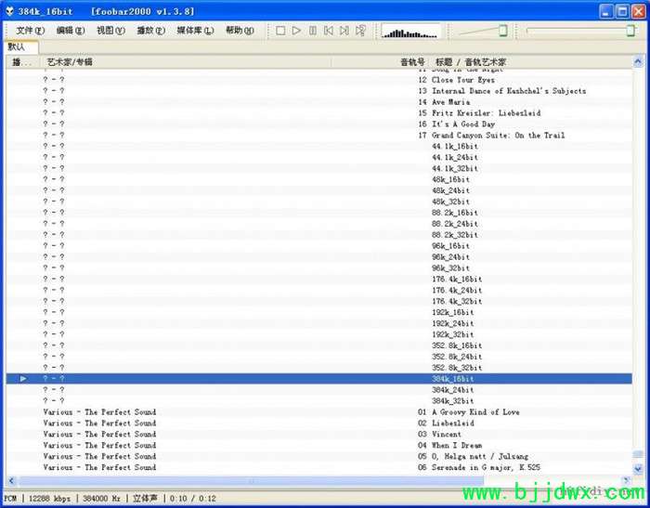Select the 96k_32bit track
Screen dimensions: 650x508
click(319, 267)
